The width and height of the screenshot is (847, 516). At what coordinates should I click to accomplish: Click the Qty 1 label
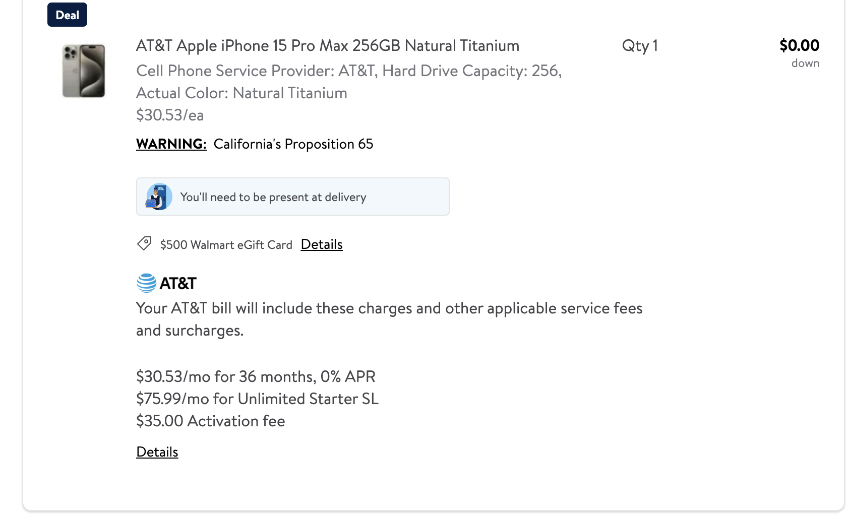pyautogui.click(x=640, y=46)
